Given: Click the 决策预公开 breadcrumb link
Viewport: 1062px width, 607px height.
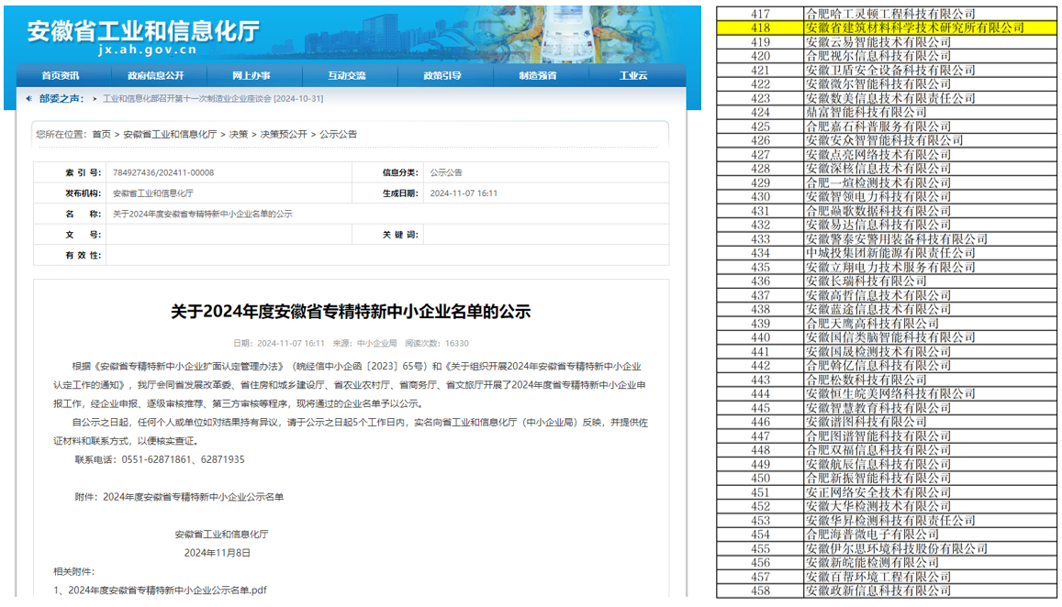Looking at the screenshot, I should [x=284, y=135].
